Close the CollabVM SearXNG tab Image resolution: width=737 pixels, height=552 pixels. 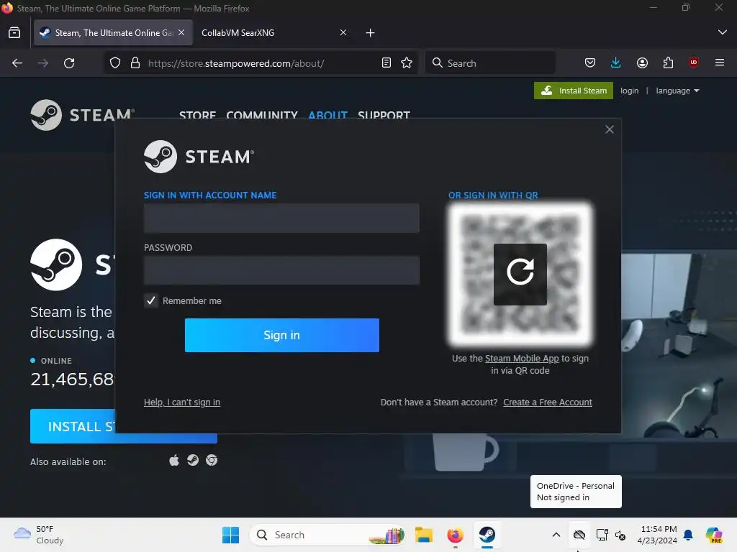pyautogui.click(x=343, y=32)
